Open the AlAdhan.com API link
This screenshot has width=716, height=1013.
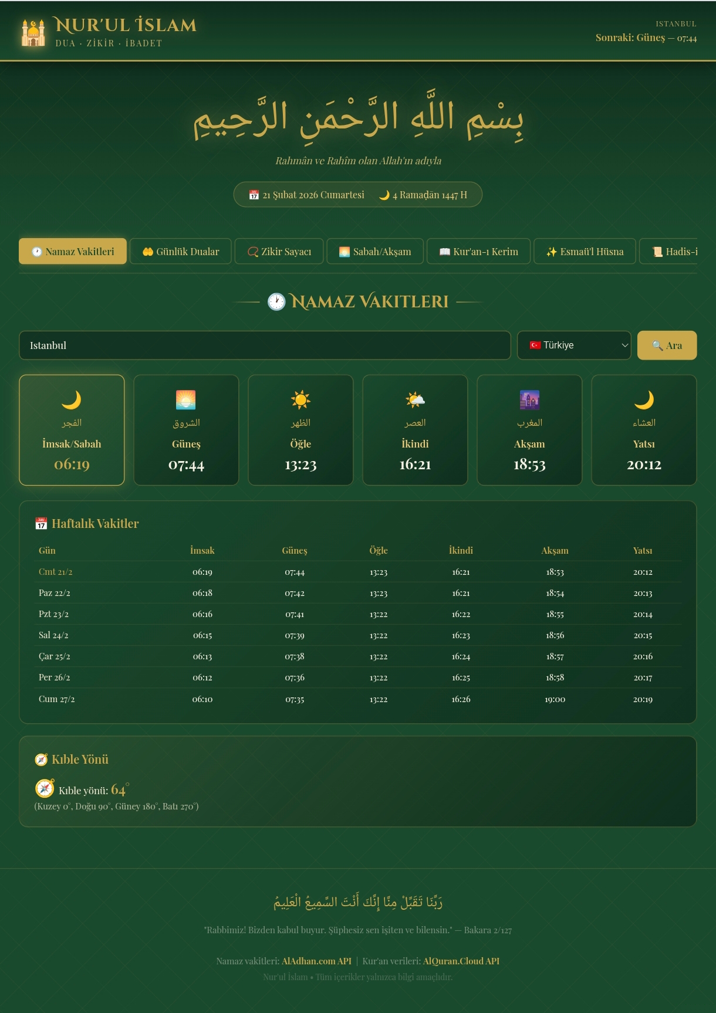tap(316, 961)
